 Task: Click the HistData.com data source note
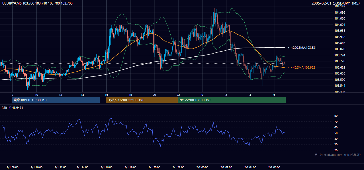click(x=338, y=155)
